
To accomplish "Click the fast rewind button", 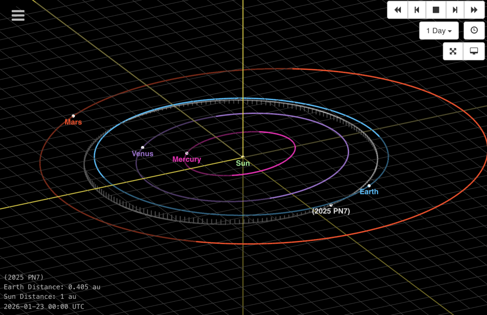I will [x=398, y=10].
